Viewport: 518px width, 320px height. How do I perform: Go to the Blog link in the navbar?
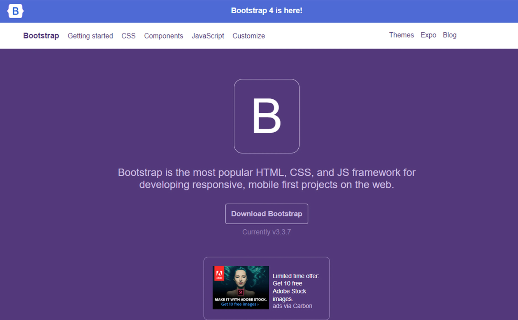450,35
